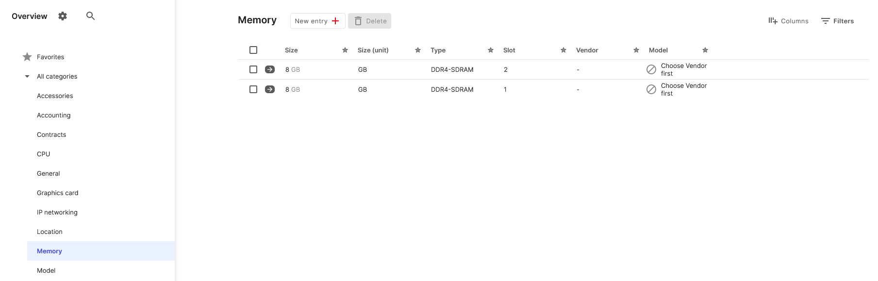The height and width of the screenshot is (281, 878).
Task: Click the GB unit cell in Slot 2 row
Action: coord(363,69)
